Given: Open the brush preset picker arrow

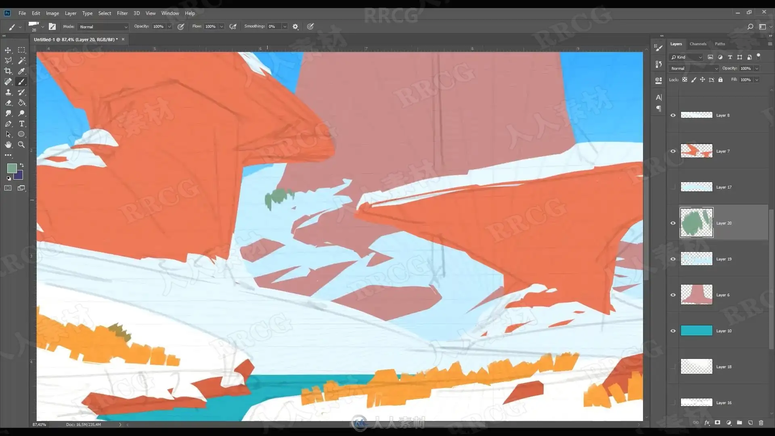Looking at the screenshot, I should tap(43, 27).
